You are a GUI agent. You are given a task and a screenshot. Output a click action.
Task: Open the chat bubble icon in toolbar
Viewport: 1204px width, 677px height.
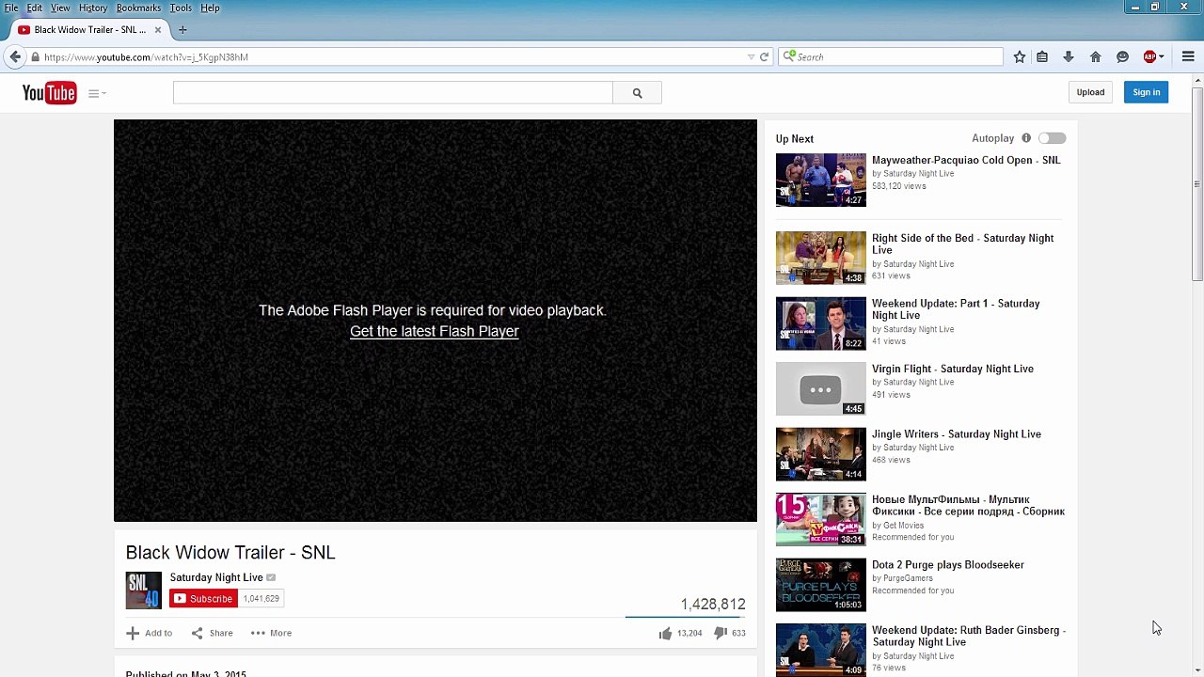(1122, 57)
